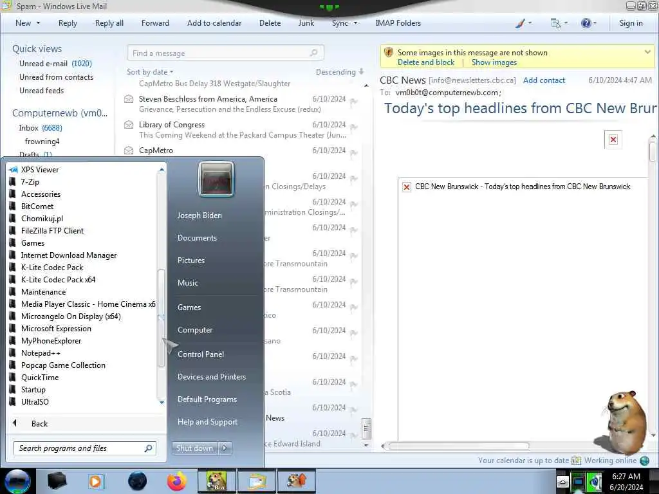Open Control Panel from start menu

pos(201,354)
